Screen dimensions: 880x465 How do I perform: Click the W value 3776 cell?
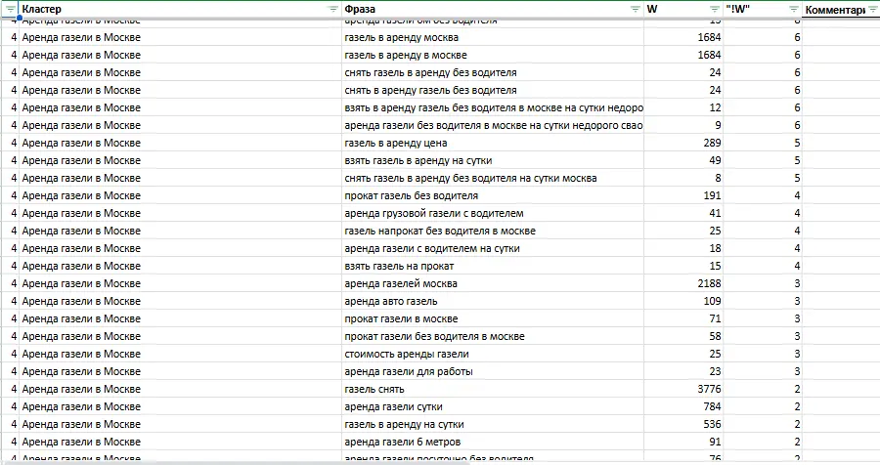[682, 389]
